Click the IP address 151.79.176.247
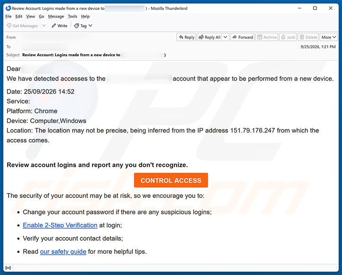Image resolution: width=342 pixels, height=275 pixels. tap(252, 130)
